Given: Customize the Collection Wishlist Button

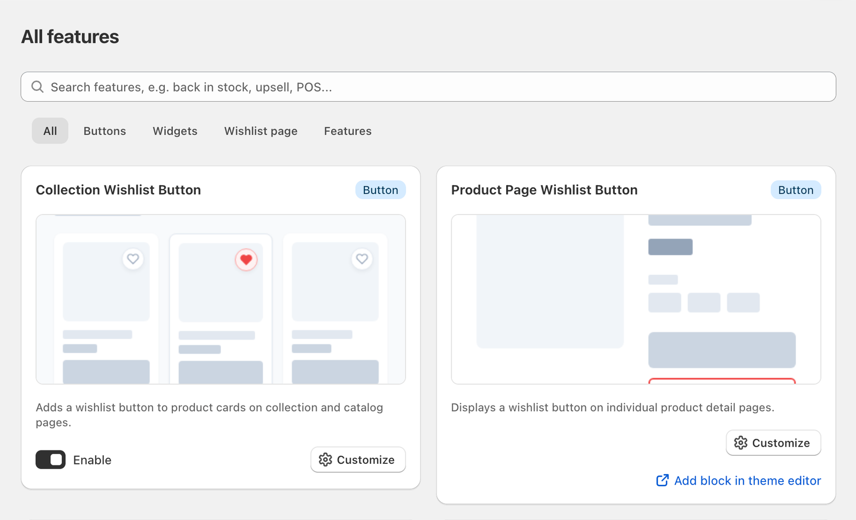Looking at the screenshot, I should click(358, 460).
